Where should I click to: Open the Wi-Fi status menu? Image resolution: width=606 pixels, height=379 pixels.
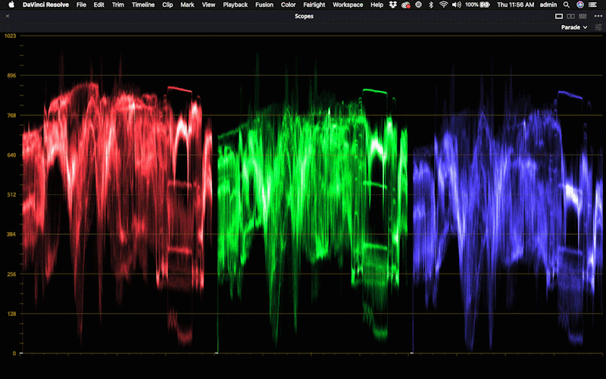pyautogui.click(x=443, y=5)
